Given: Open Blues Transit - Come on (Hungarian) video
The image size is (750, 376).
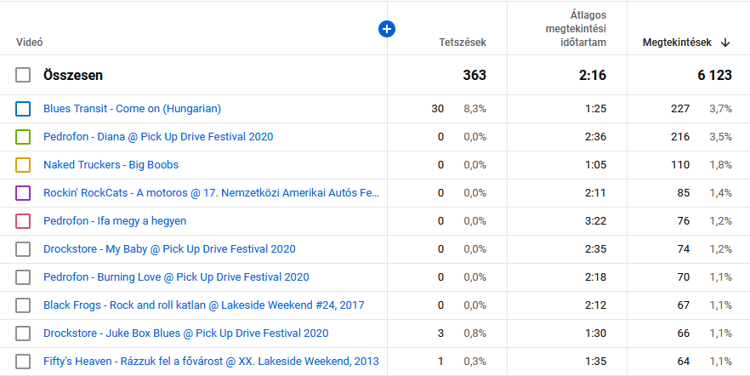Looking at the screenshot, I should click(x=132, y=109).
